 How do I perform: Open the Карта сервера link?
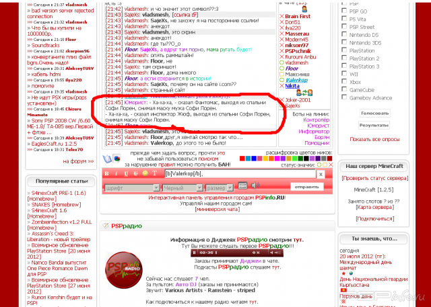pyautogui.click(x=374, y=208)
